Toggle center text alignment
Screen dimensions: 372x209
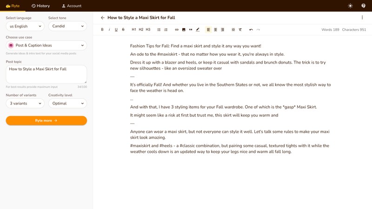(215, 30)
